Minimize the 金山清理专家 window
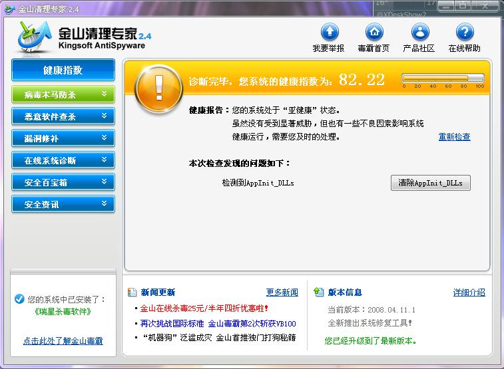 click(x=446, y=5)
